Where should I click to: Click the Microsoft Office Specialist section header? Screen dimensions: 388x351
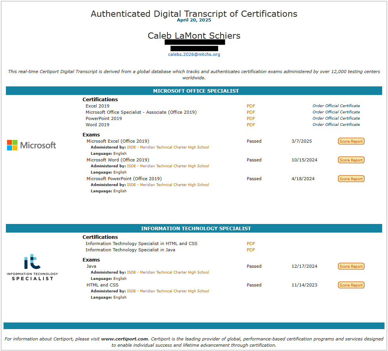pyautogui.click(x=194, y=91)
